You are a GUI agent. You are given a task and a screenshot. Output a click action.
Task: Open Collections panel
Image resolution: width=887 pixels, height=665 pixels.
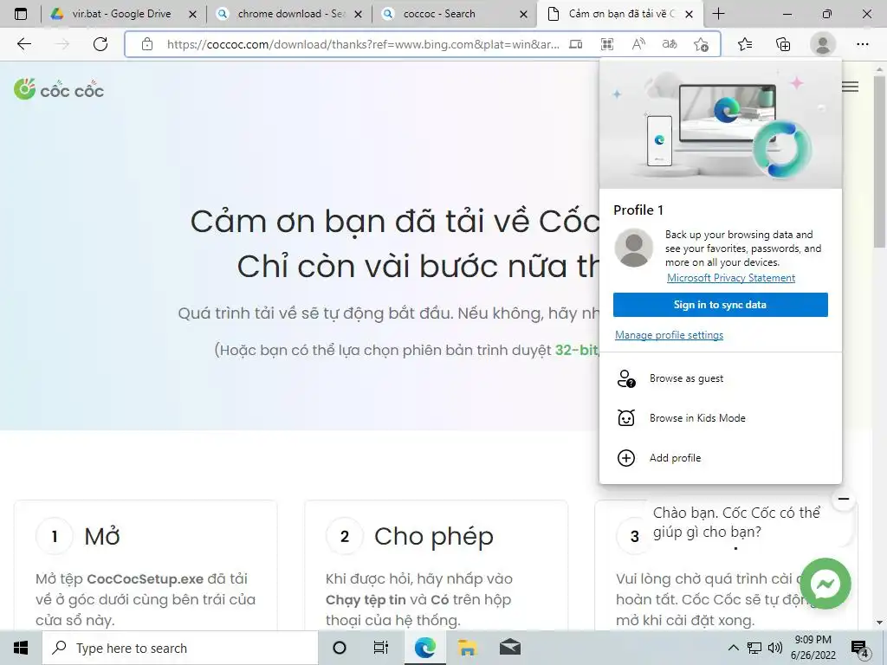[783, 44]
